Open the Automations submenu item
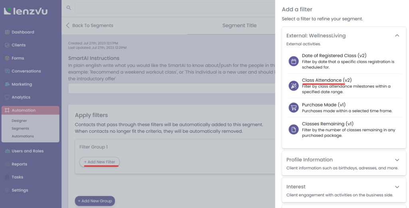 (x=23, y=136)
